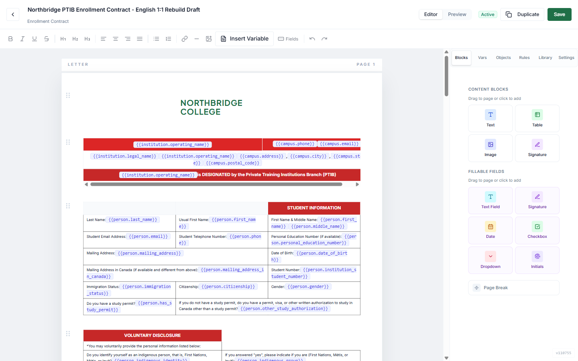The height and width of the screenshot is (361, 578).
Task: Insert a Page Break block
Action: [514, 288]
